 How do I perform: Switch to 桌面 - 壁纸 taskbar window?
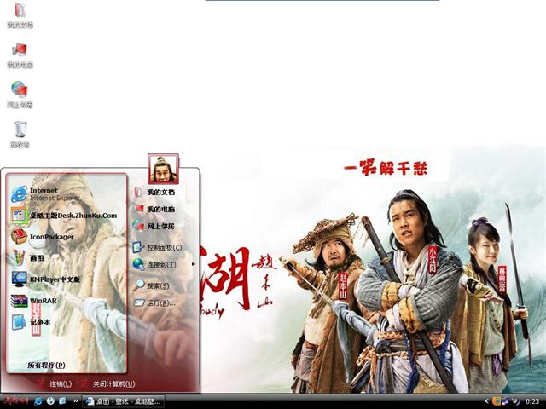[x=124, y=401]
